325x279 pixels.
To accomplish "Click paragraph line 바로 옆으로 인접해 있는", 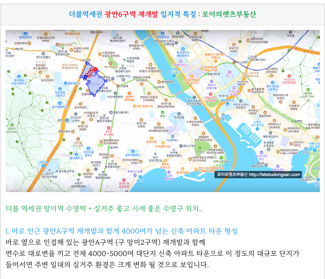I will pyautogui.click(x=105, y=242).
